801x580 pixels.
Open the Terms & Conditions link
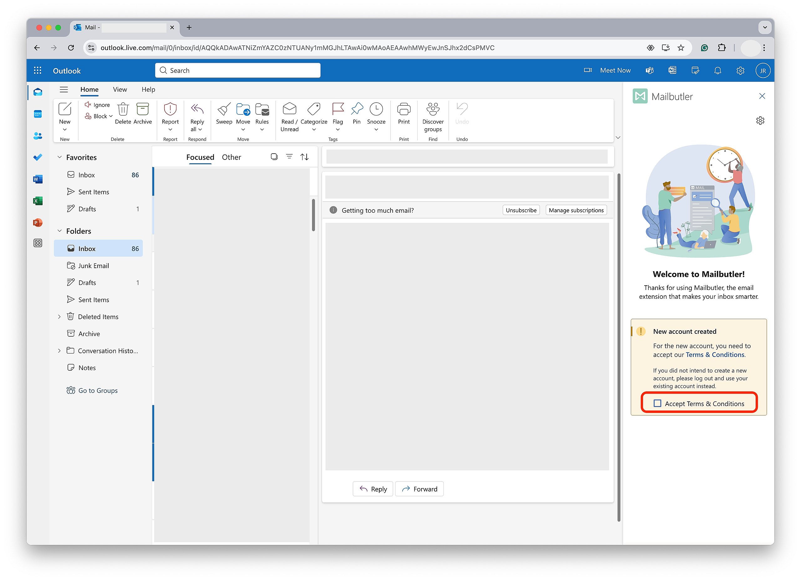click(715, 354)
